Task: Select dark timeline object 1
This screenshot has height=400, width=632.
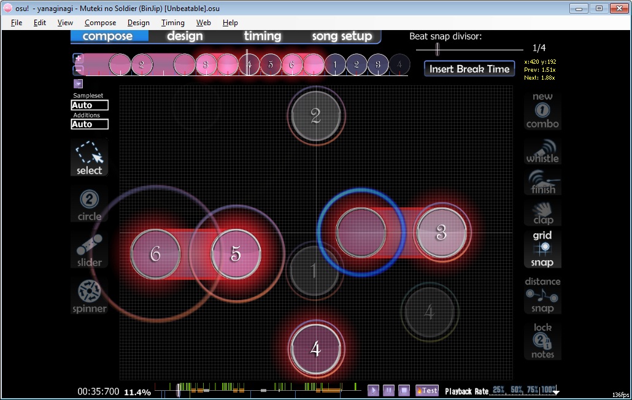Action: [x=335, y=64]
